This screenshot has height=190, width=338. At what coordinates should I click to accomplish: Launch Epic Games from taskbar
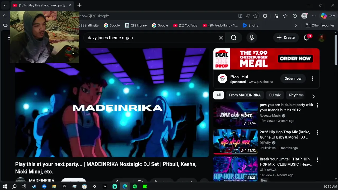(64, 187)
